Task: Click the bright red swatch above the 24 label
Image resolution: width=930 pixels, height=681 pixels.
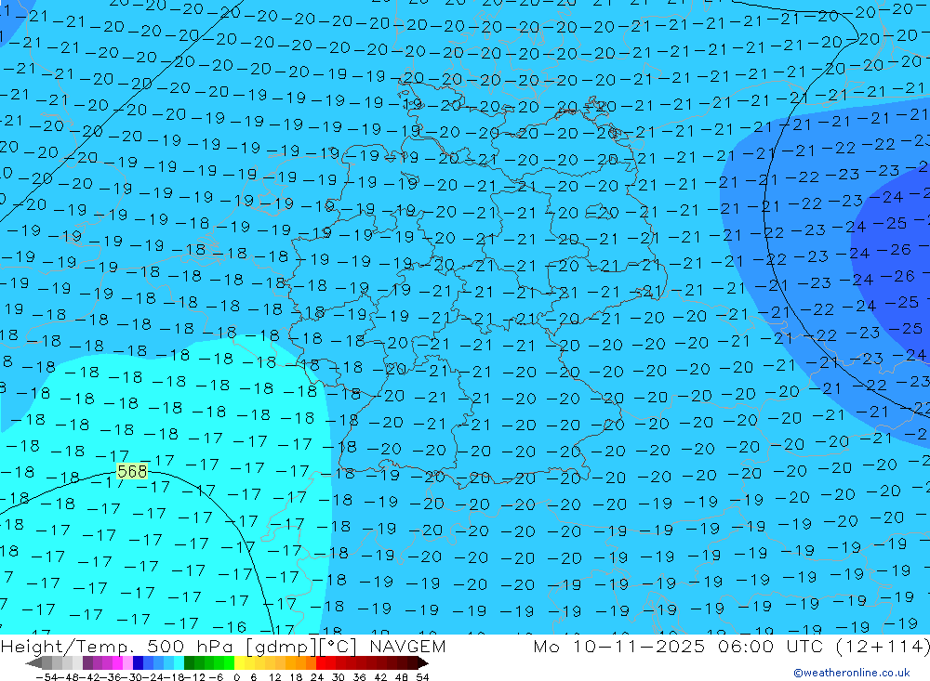Action: pos(321,662)
